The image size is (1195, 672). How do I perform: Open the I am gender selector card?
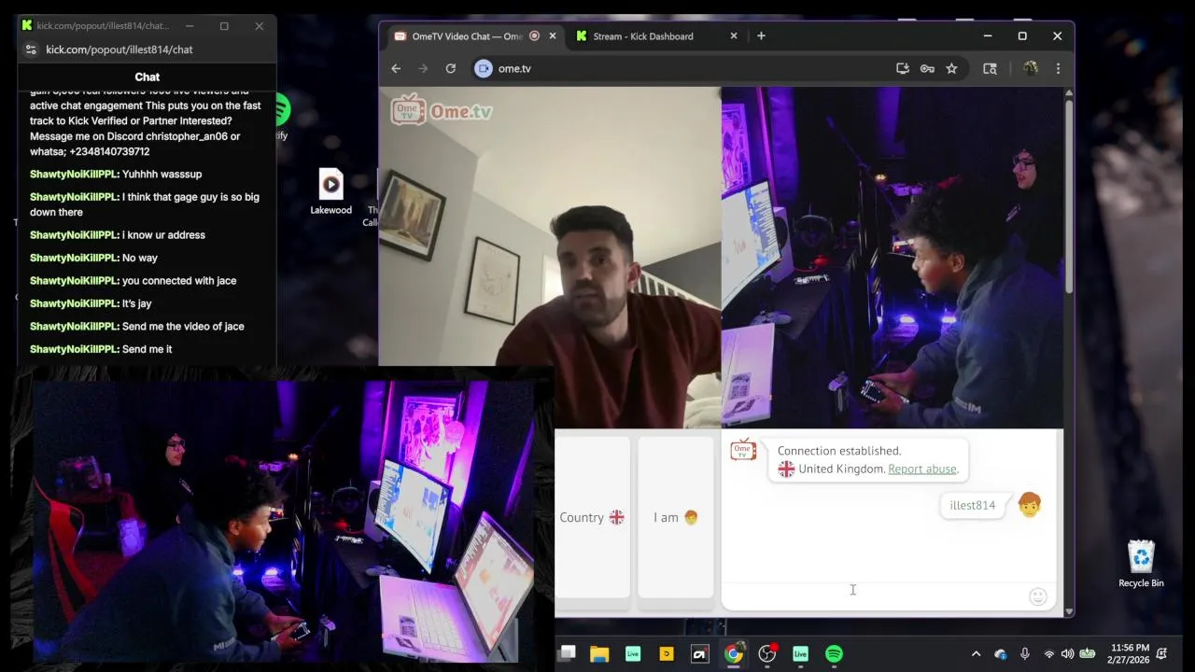[676, 517]
